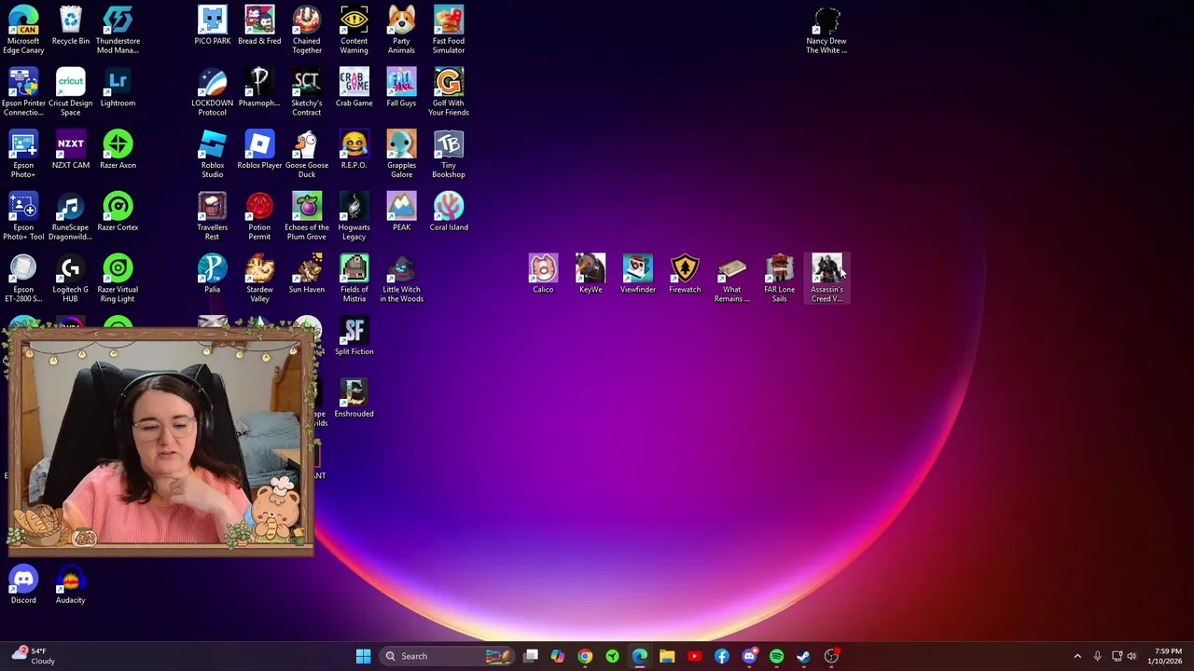Open the Logitech G HUB icon
The image size is (1194, 671).
tap(71, 279)
